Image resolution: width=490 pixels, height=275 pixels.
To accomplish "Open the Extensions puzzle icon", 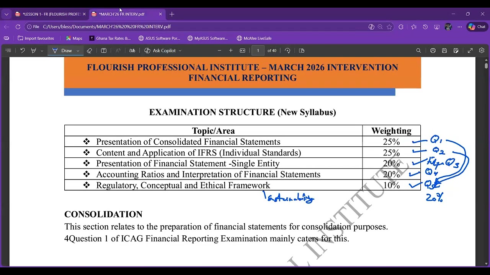I will 401,27.
